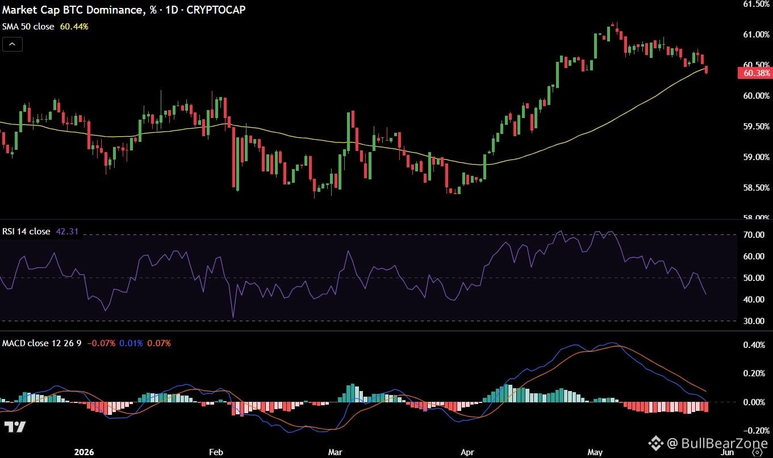Click the RSI 40.00 axis label
773x458 pixels.
754,299
